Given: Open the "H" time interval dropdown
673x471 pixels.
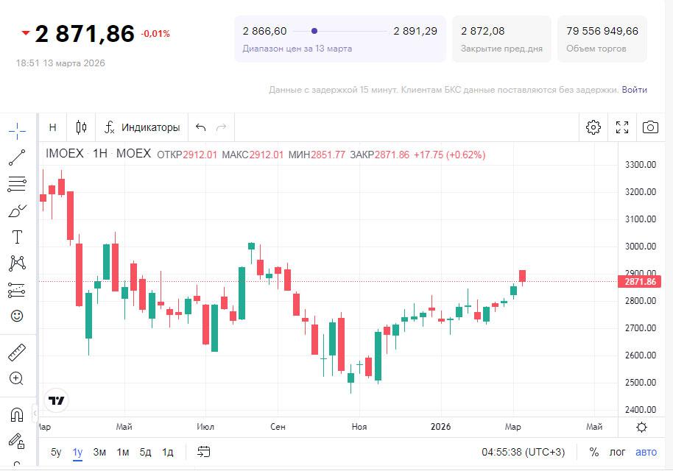Looking at the screenshot, I should coord(52,127).
